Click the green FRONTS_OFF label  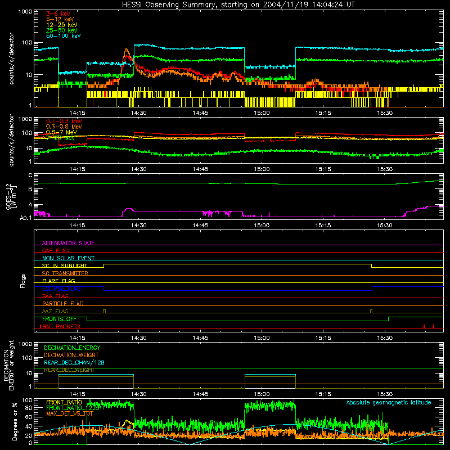(59, 319)
